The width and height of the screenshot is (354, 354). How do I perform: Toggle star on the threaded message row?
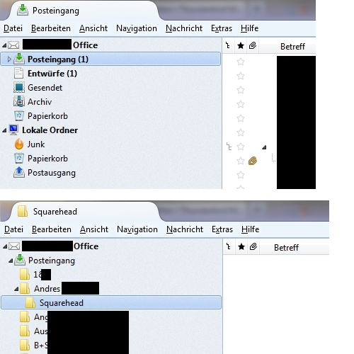pyautogui.click(x=241, y=147)
